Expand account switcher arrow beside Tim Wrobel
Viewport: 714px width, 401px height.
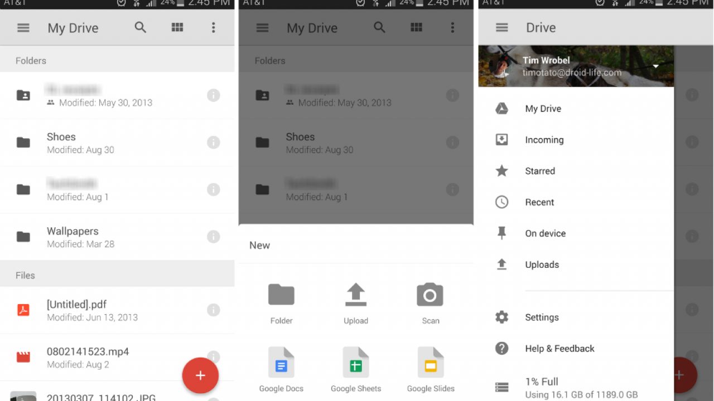point(656,66)
